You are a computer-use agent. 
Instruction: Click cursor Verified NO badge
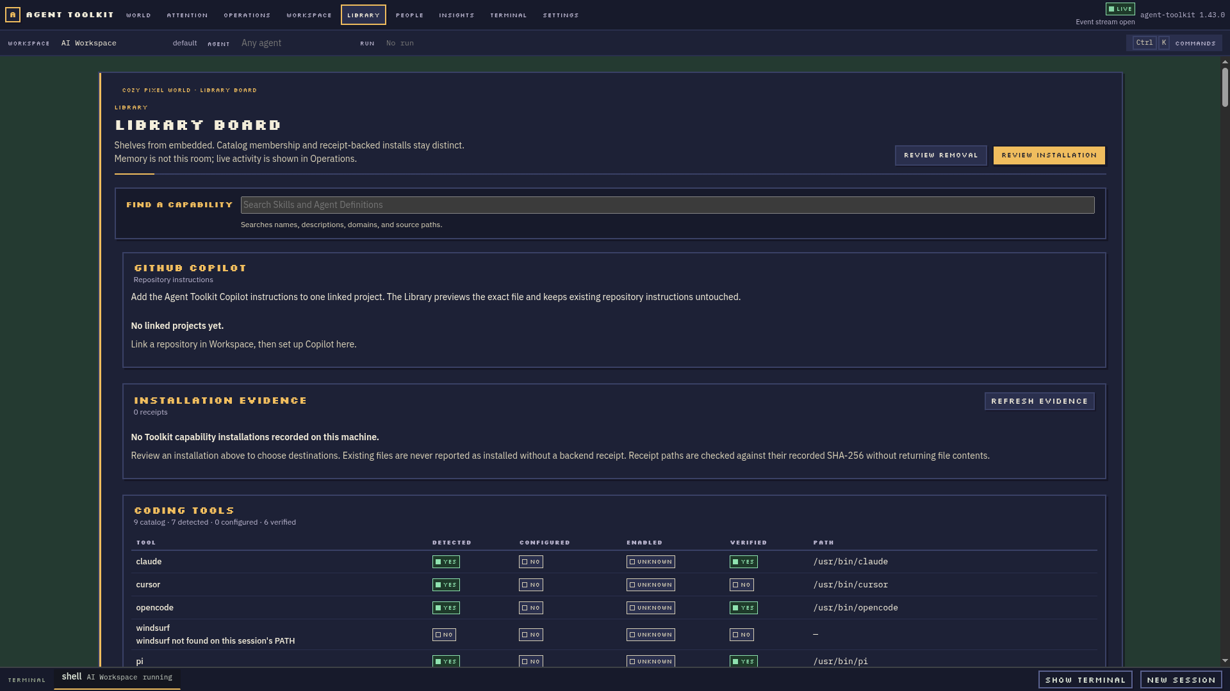pyautogui.click(x=741, y=585)
